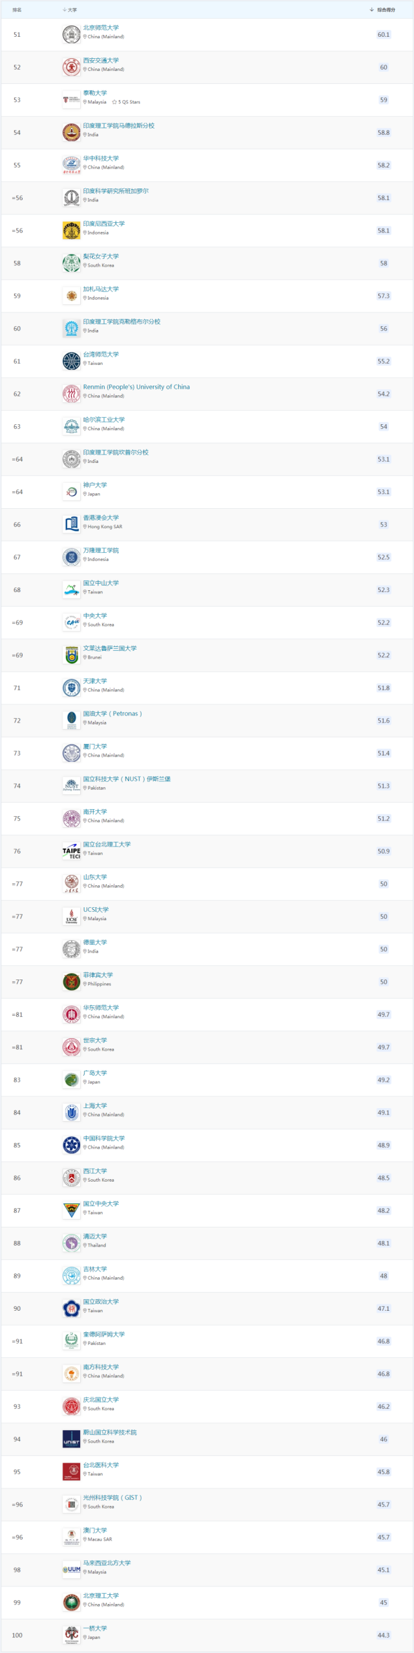Open 国油大学 (Petronas) link
This screenshot has height=1653, width=414.
[112, 714]
